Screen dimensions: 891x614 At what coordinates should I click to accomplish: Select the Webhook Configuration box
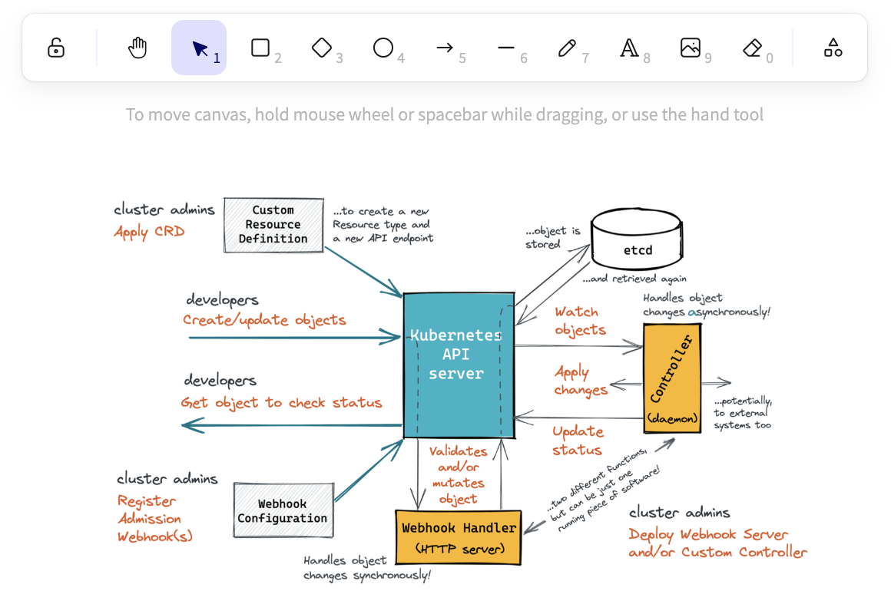pos(283,510)
